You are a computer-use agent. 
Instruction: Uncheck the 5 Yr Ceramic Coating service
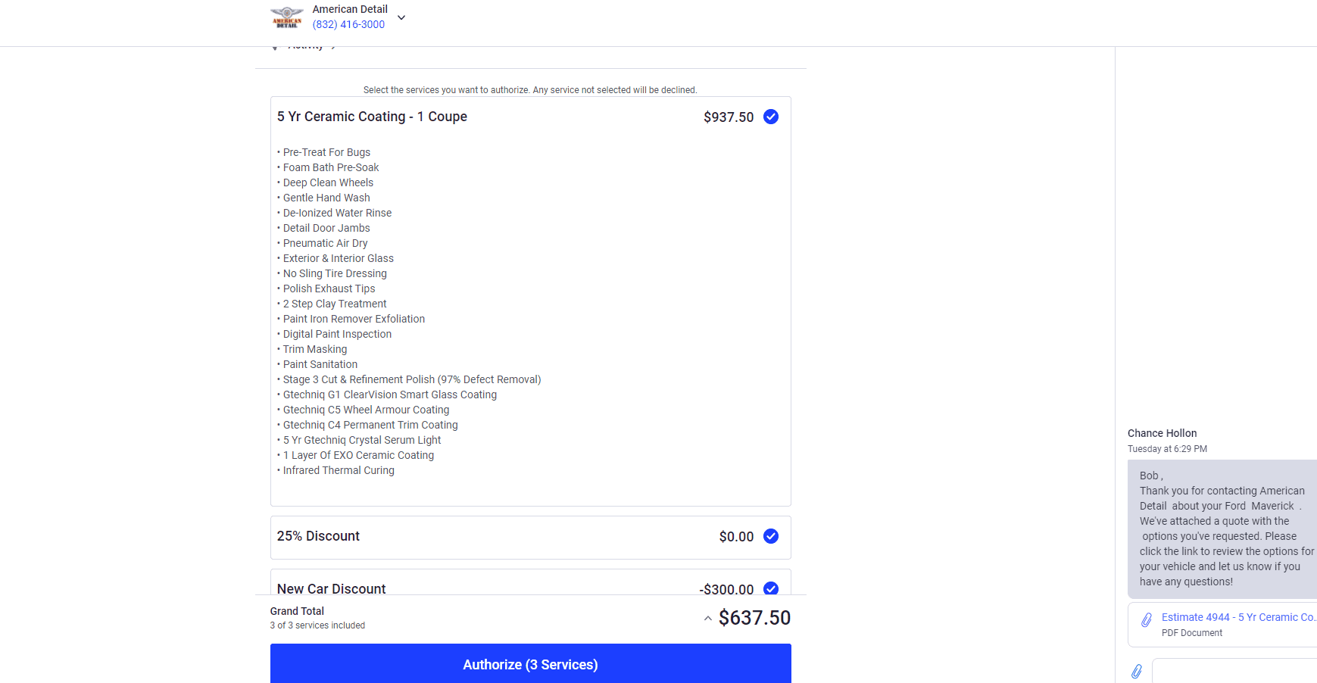771,117
